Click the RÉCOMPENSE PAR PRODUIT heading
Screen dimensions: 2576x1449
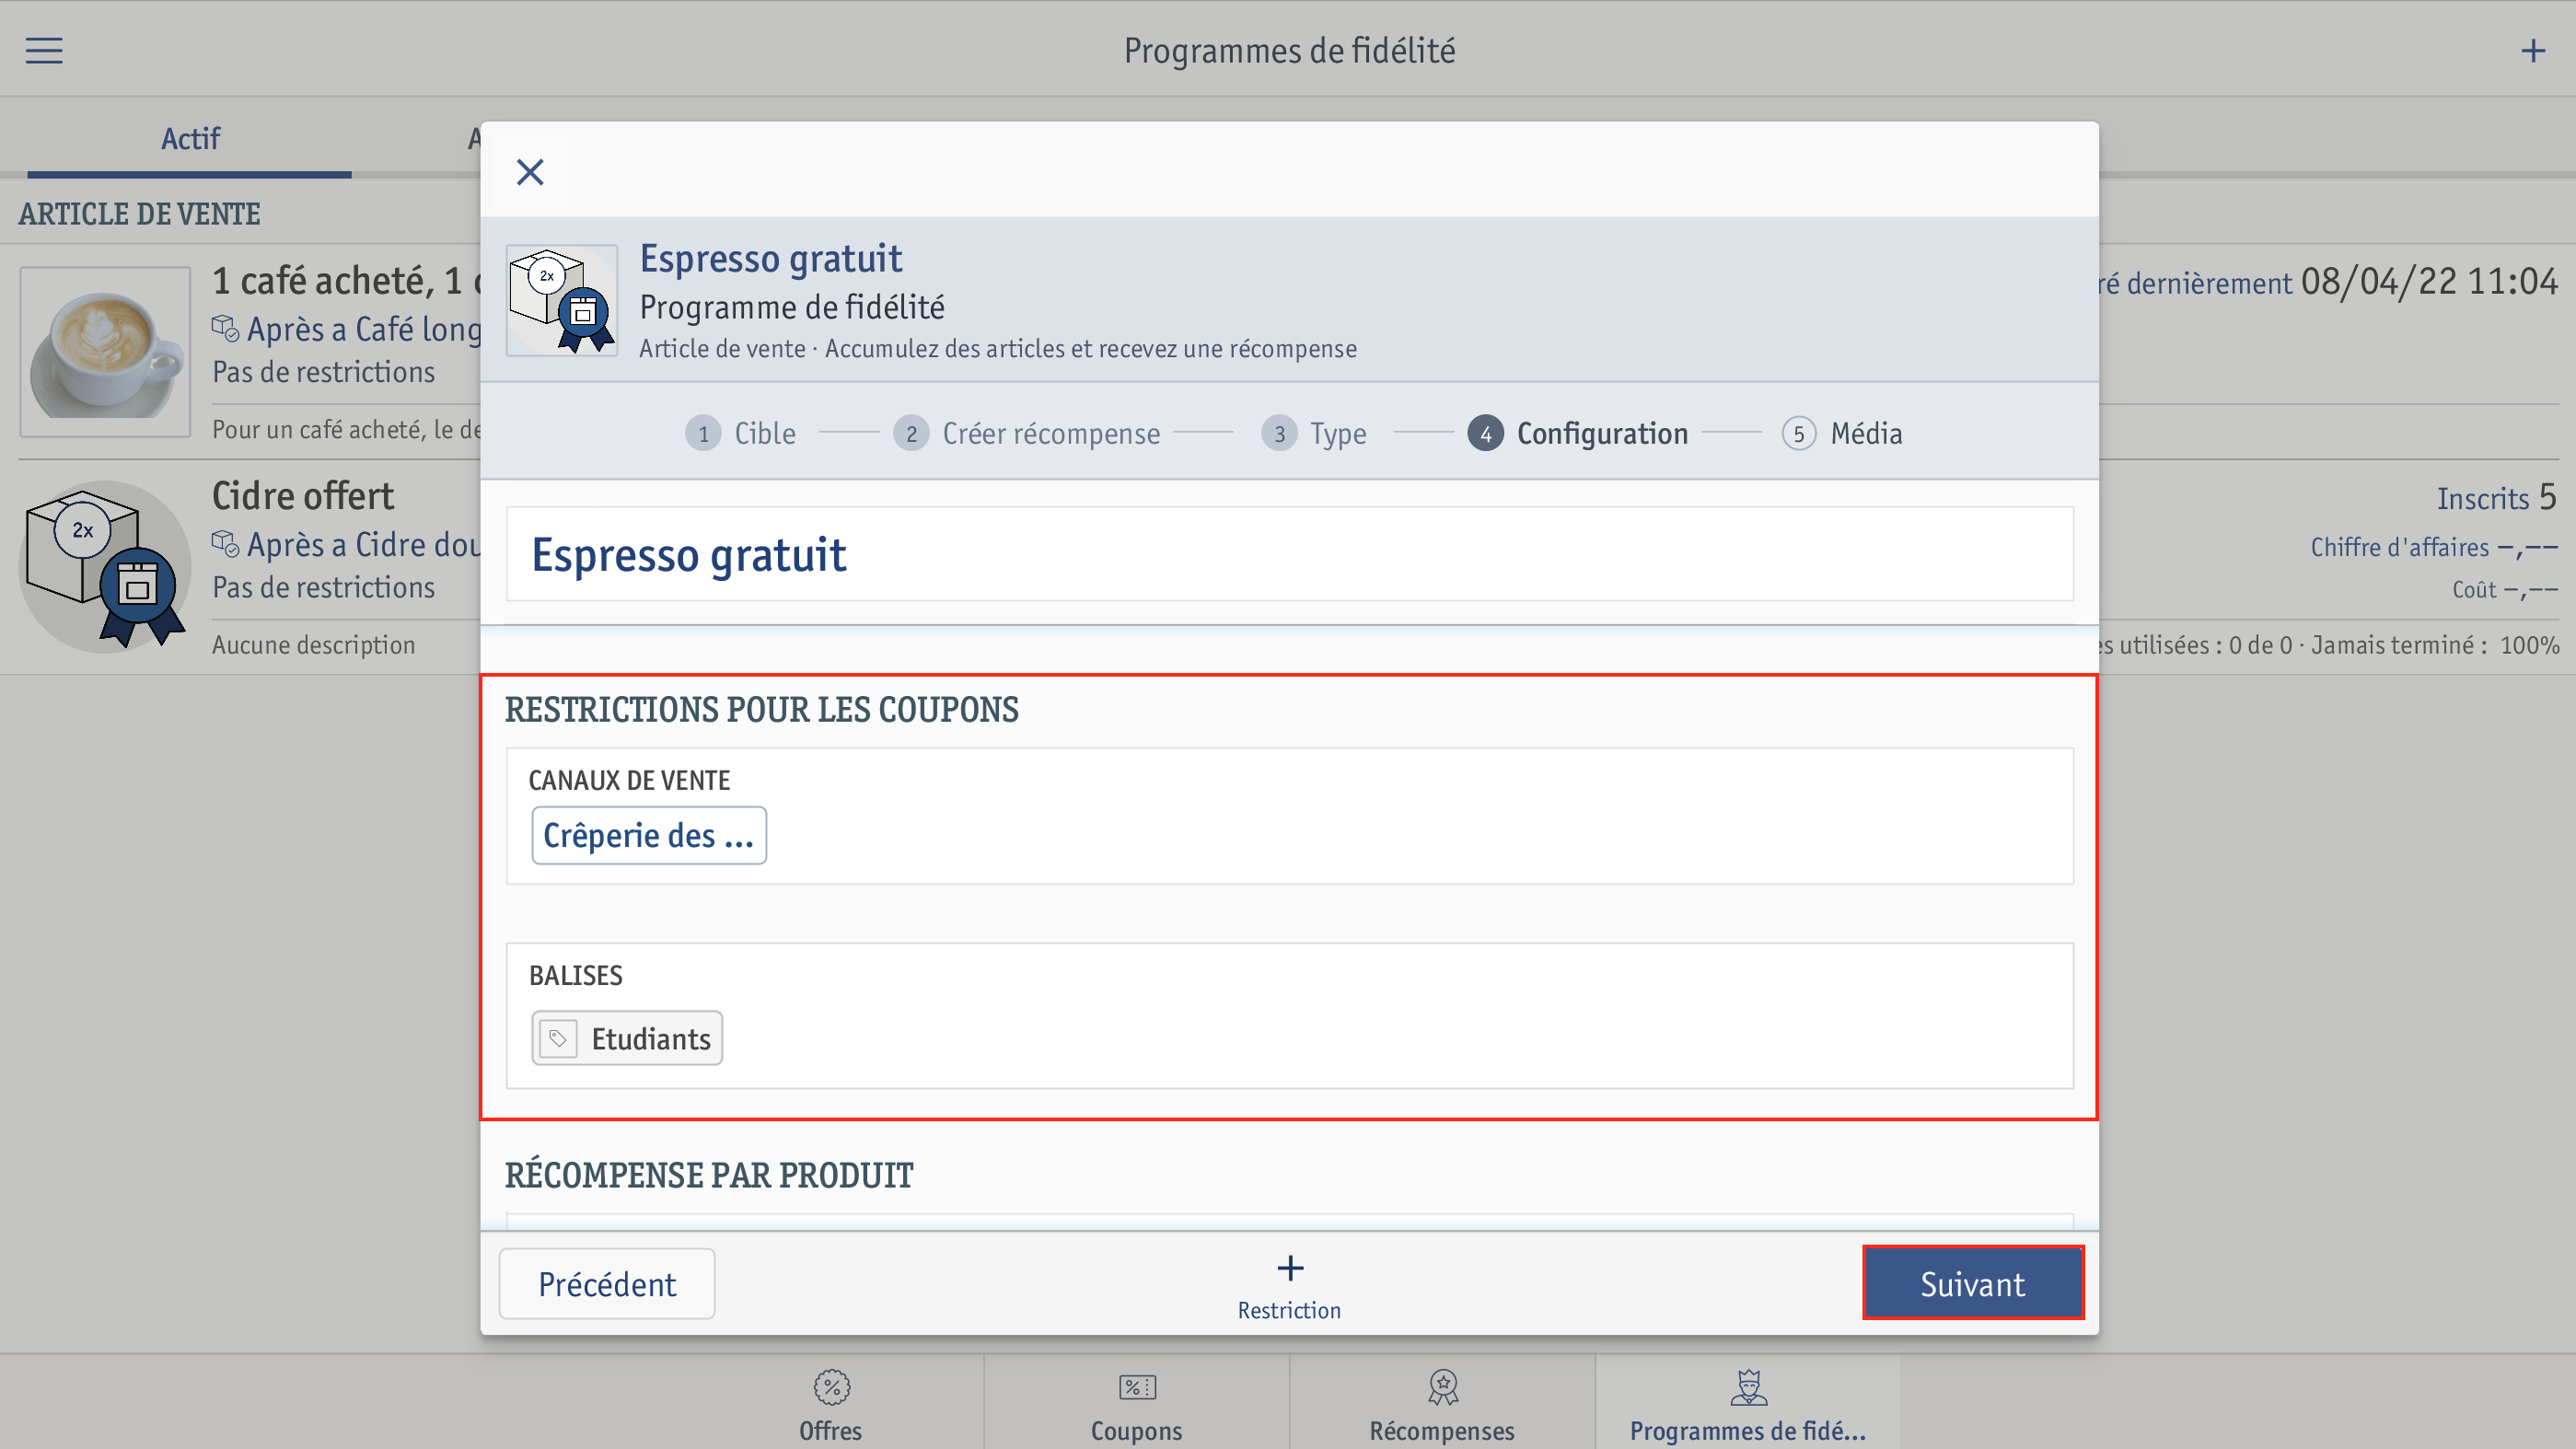[x=709, y=1175]
